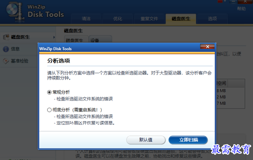Switch to the 优化 tab
The image size is (253, 160).
pos(118,19)
